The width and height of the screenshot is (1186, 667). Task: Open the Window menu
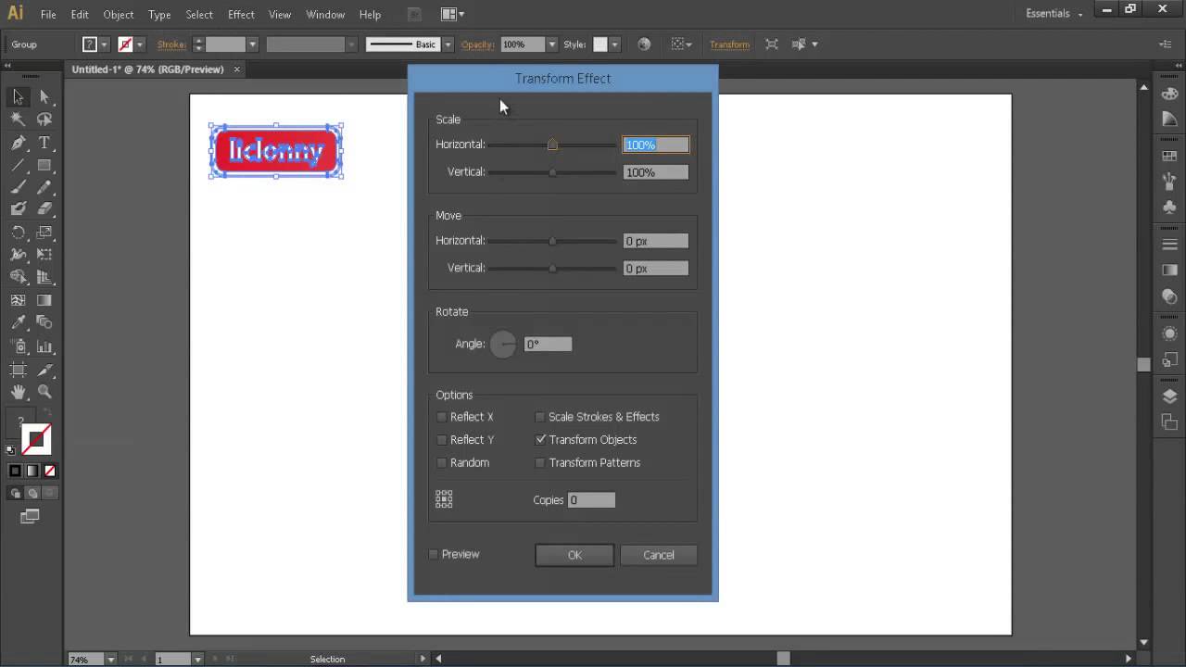(325, 15)
